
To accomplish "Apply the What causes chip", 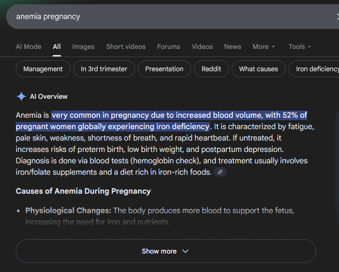I will click(259, 69).
